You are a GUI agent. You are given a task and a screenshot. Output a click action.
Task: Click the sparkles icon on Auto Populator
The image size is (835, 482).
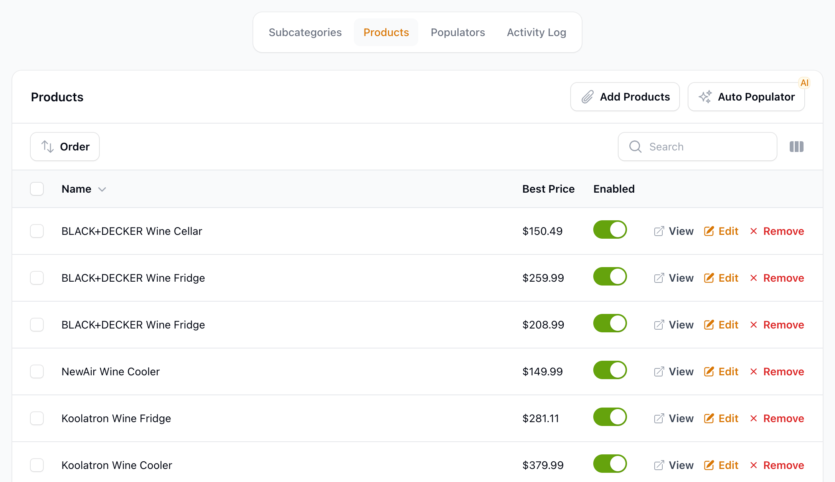[705, 97]
